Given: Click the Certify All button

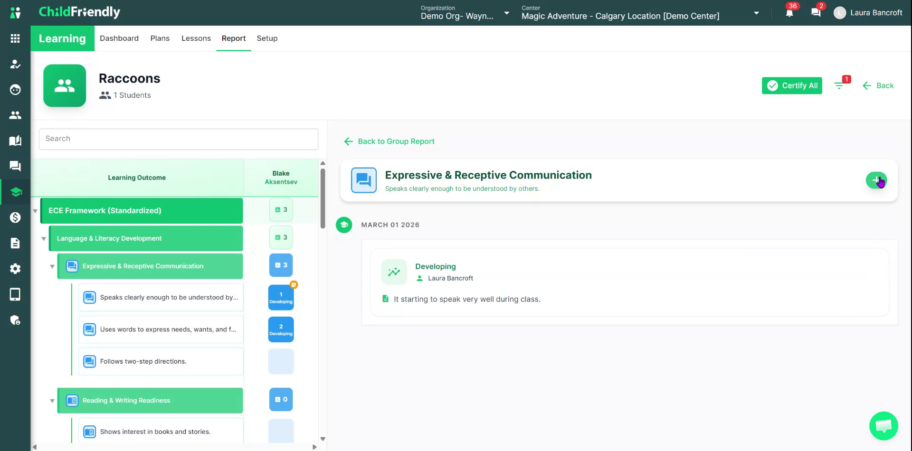Looking at the screenshot, I should (792, 85).
